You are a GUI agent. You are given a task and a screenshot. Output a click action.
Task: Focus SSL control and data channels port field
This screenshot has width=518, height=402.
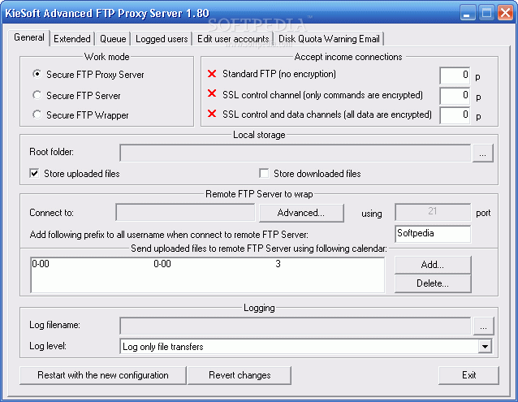[x=455, y=115]
